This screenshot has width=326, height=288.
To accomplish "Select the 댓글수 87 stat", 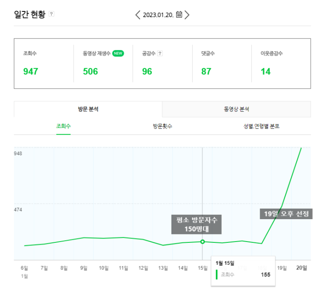I will [206, 71].
